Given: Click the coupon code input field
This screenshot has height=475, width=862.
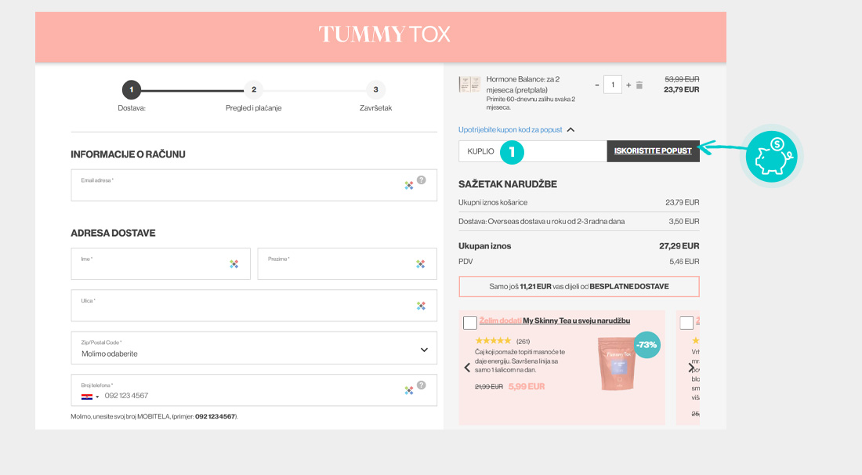Looking at the screenshot, I should point(533,151).
